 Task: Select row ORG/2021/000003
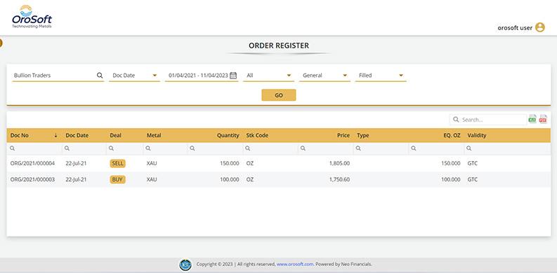pyautogui.click(x=278, y=179)
